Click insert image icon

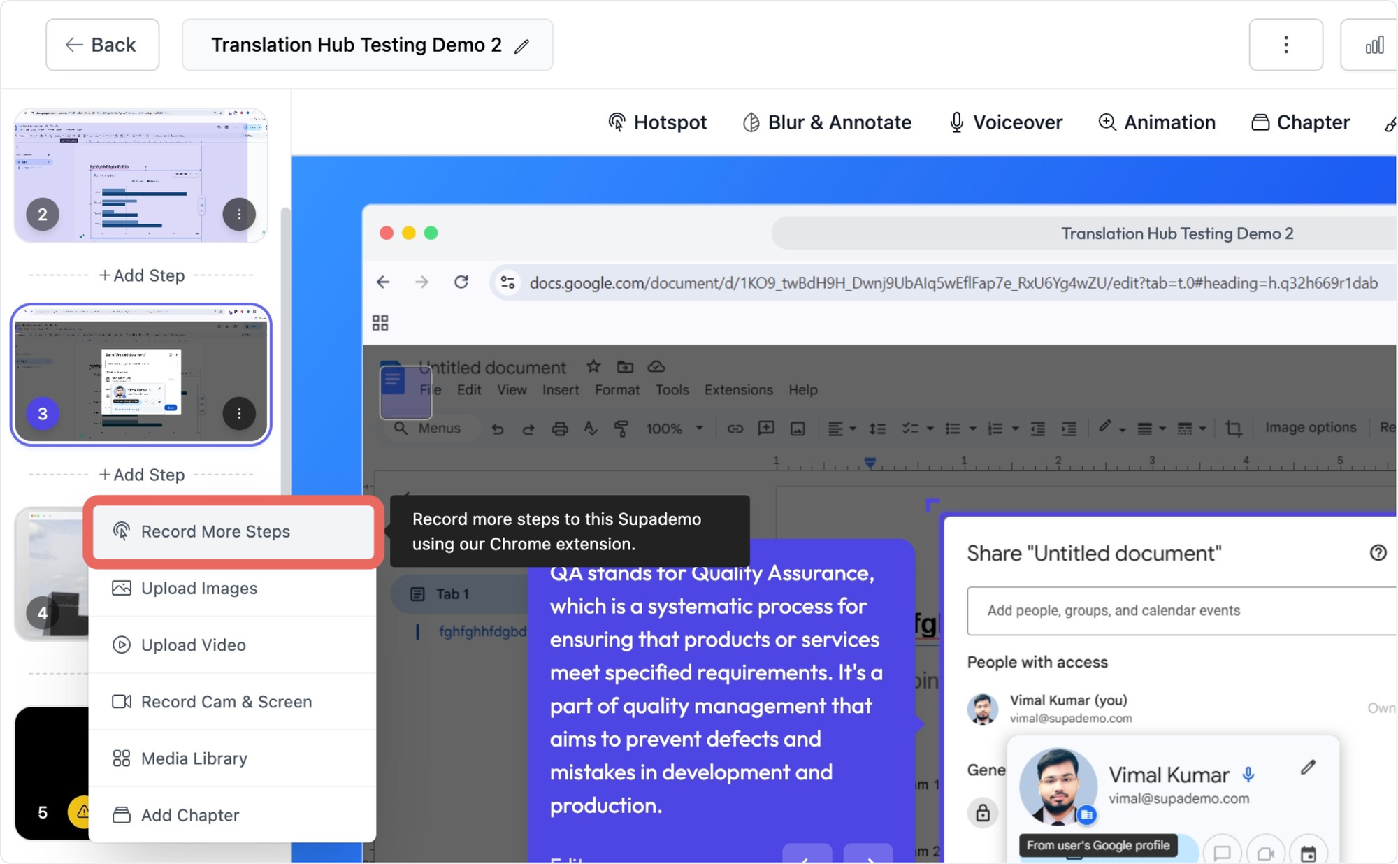(798, 429)
